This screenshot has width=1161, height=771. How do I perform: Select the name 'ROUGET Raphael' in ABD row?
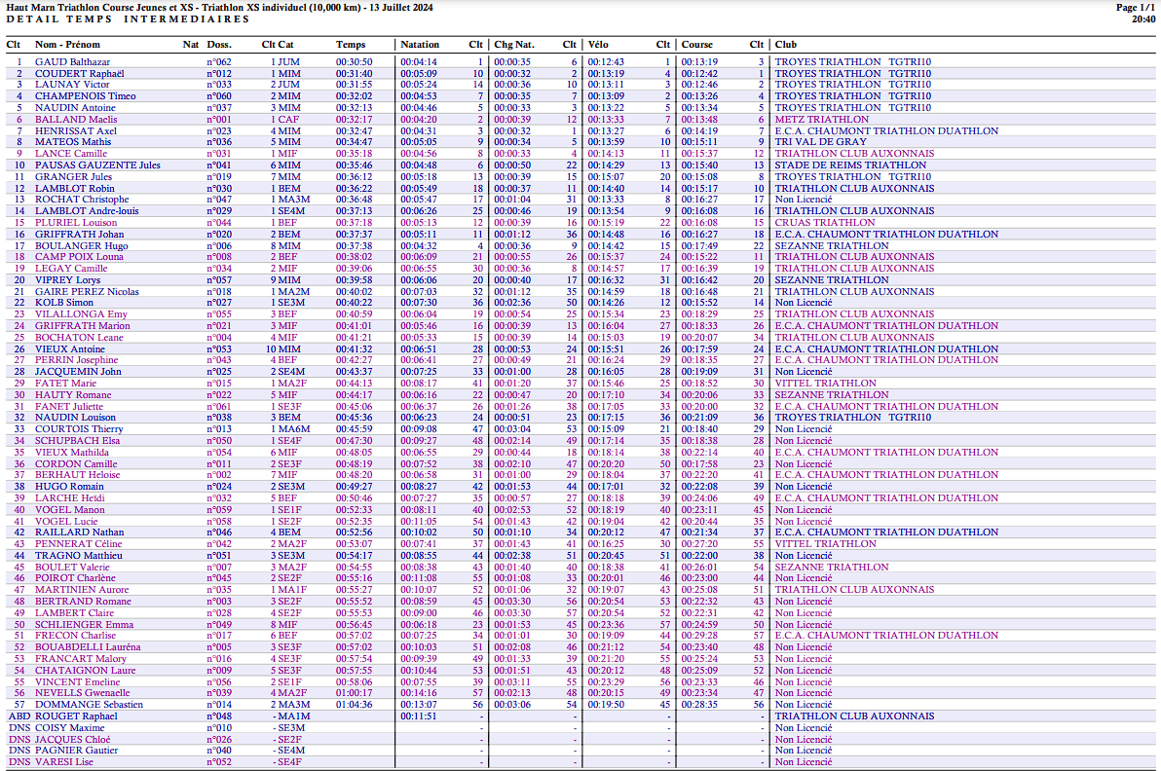tap(76, 716)
